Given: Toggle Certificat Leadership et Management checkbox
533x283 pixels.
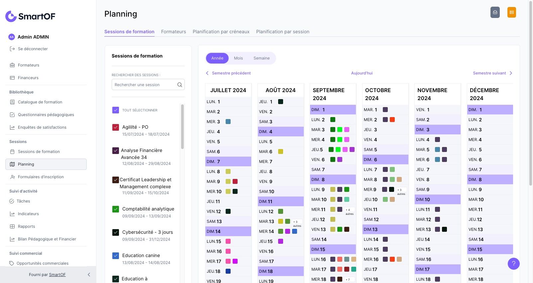Looking at the screenshot, I should [116, 180].
